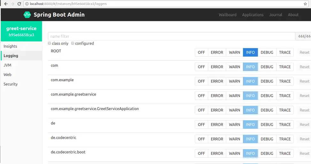The height and width of the screenshot is (164, 311).
Task: Set de.codecentric logger to DEBUG
Action: [267, 139]
